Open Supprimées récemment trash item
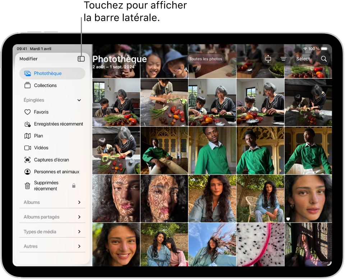This screenshot has height=279, width=345. click(46, 186)
